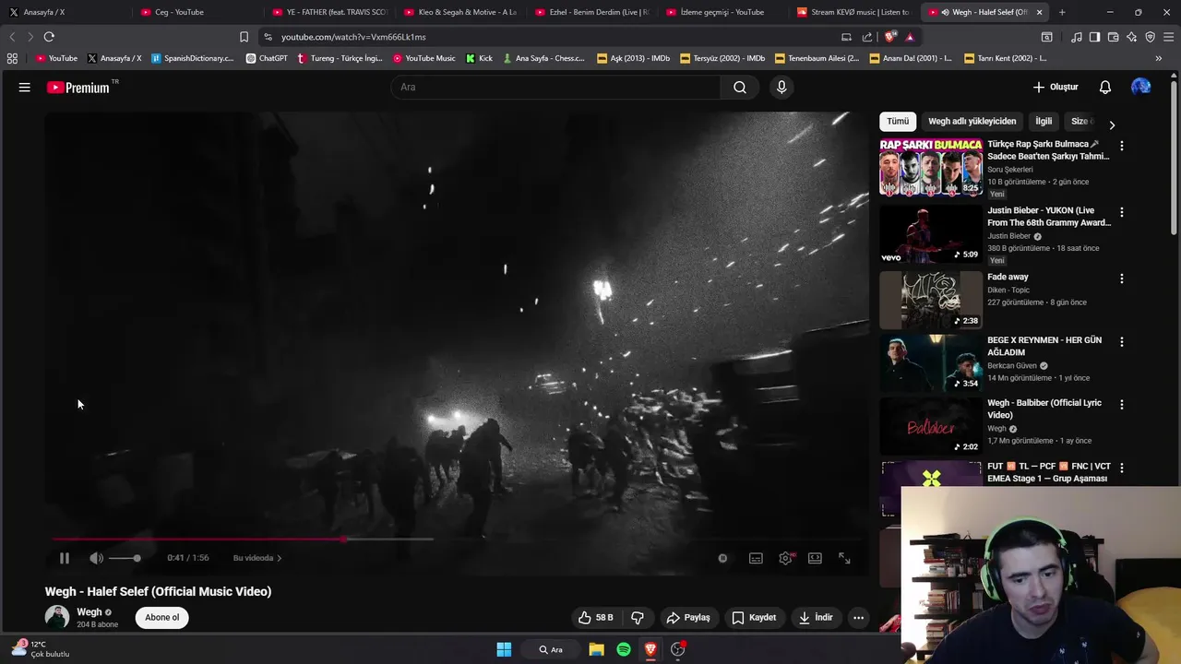Expand the 'Bu videoda' chapter chevron
Image resolution: width=1181 pixels, height=664 pixels.
(x=280, y=558)
